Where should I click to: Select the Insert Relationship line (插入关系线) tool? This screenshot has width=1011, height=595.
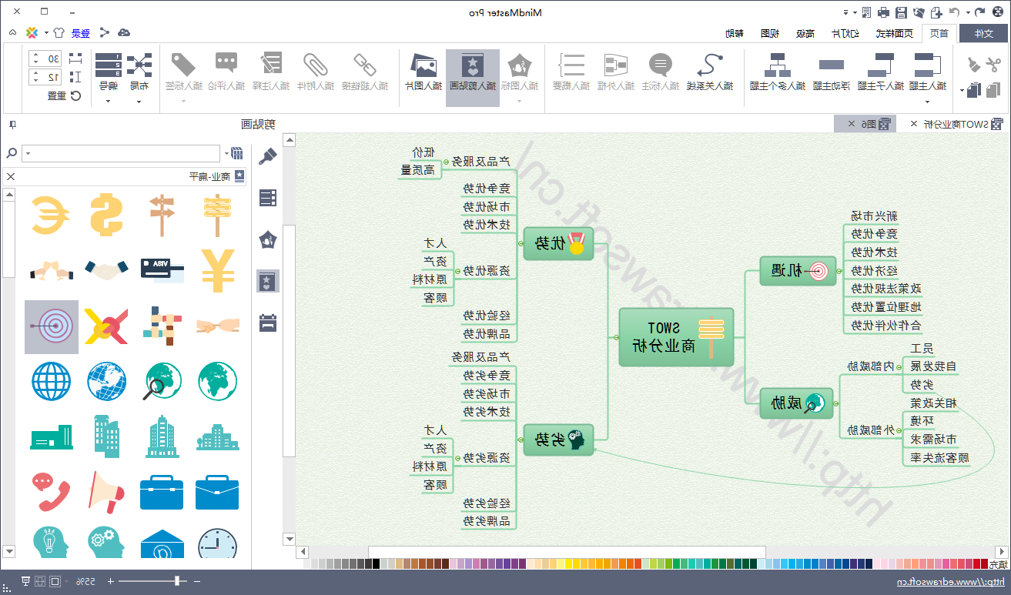coord(708,72)
